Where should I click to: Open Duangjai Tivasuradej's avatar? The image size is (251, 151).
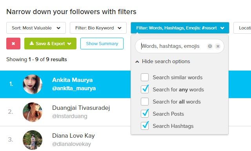[33, 112]
